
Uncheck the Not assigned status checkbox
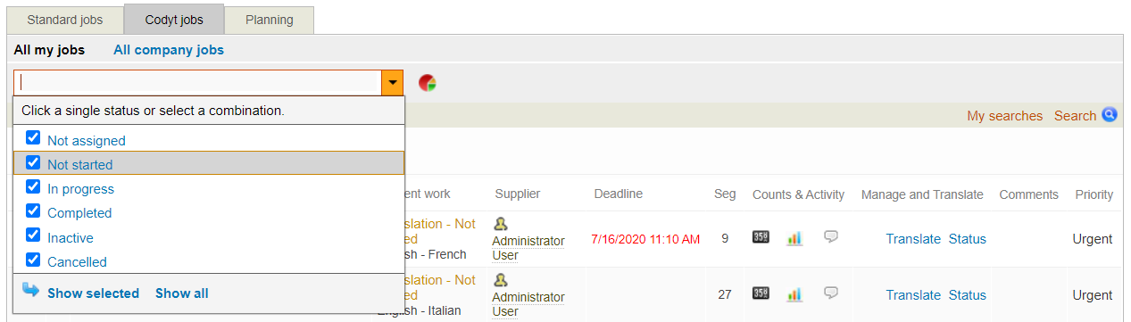(33, 138)
